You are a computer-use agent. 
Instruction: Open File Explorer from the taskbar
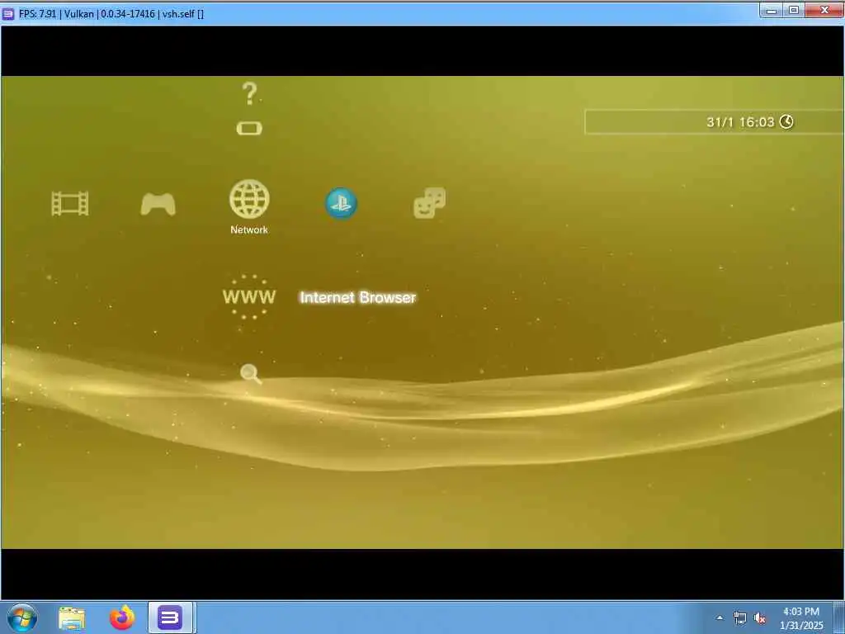72,617
